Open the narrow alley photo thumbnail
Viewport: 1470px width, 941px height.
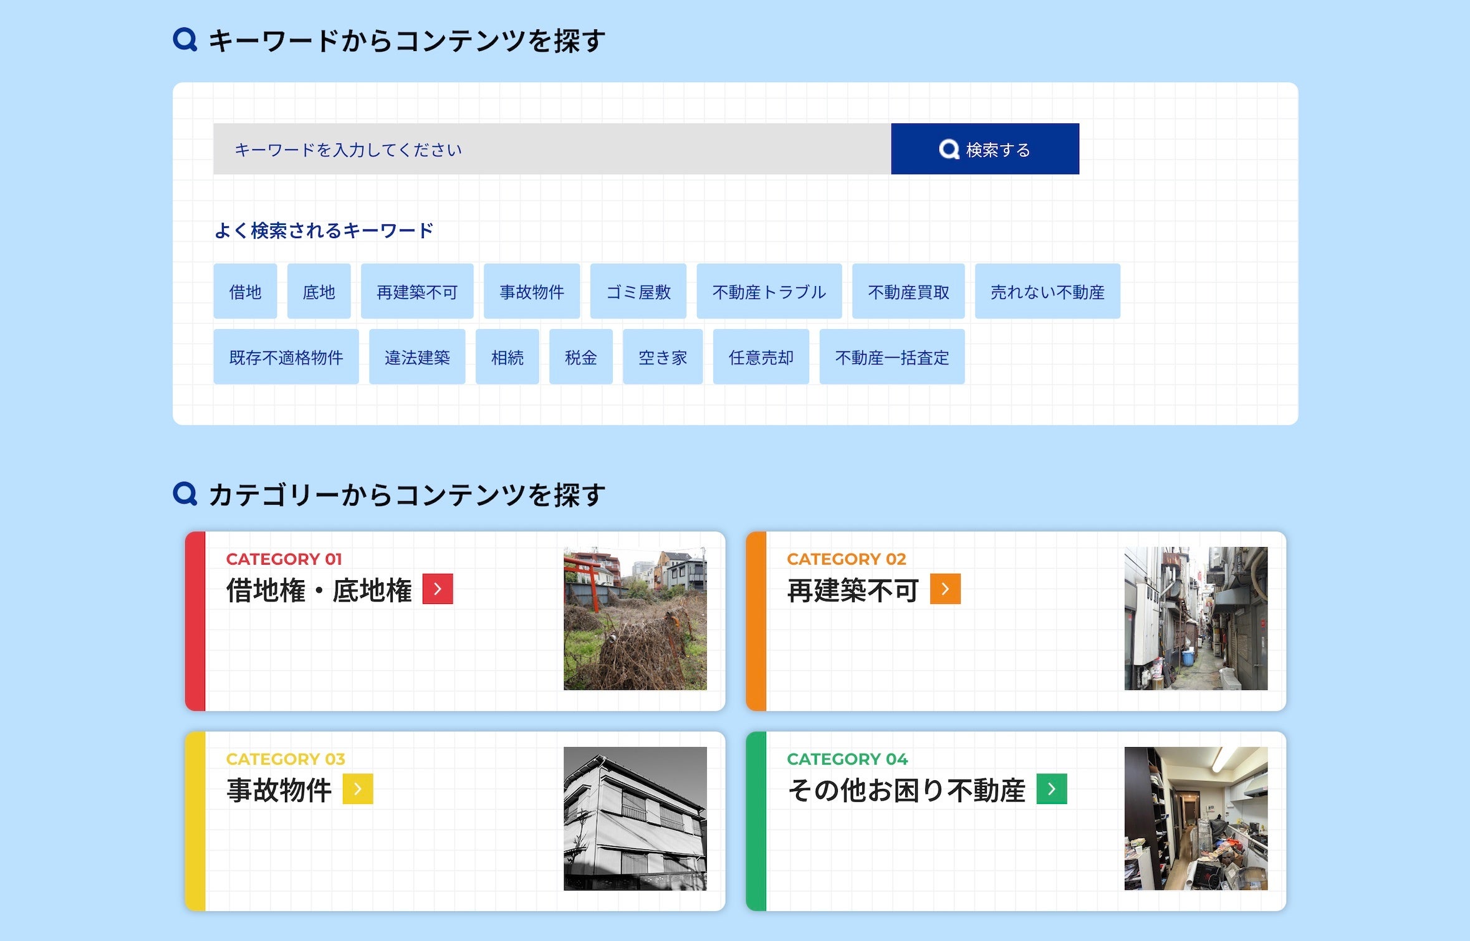point(1195,618)
